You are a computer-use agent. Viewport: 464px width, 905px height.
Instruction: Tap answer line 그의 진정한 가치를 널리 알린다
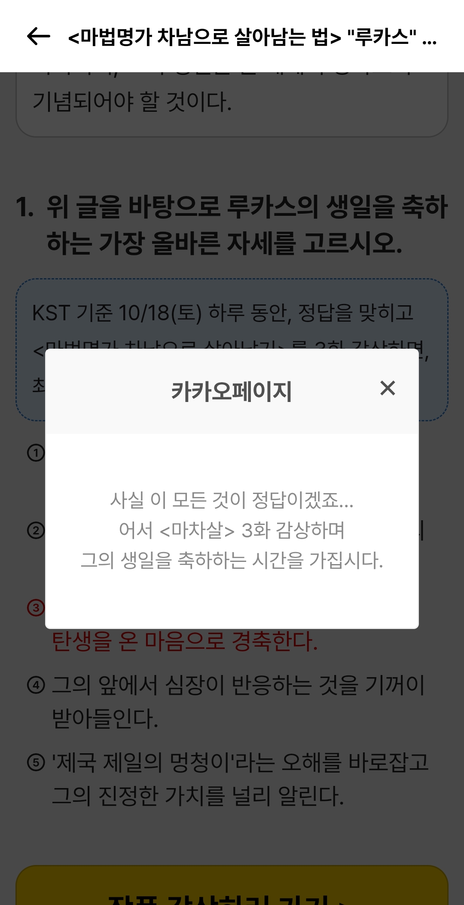[198, 796]
